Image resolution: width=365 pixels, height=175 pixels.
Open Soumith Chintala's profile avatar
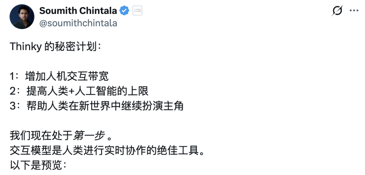coord(22,17)
